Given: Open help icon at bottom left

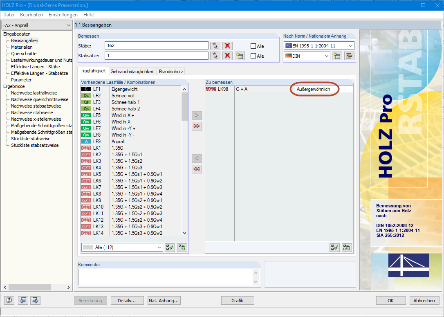Looking at the screenshot, I should (9, 300).
